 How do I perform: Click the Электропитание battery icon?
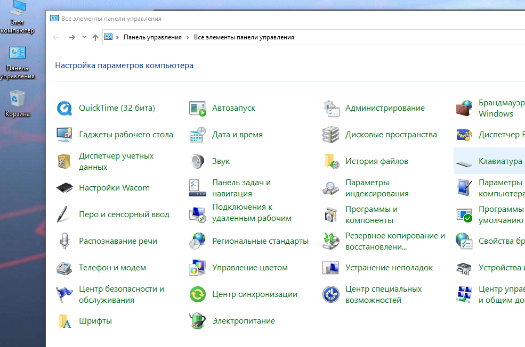click(x=198, y=321)
